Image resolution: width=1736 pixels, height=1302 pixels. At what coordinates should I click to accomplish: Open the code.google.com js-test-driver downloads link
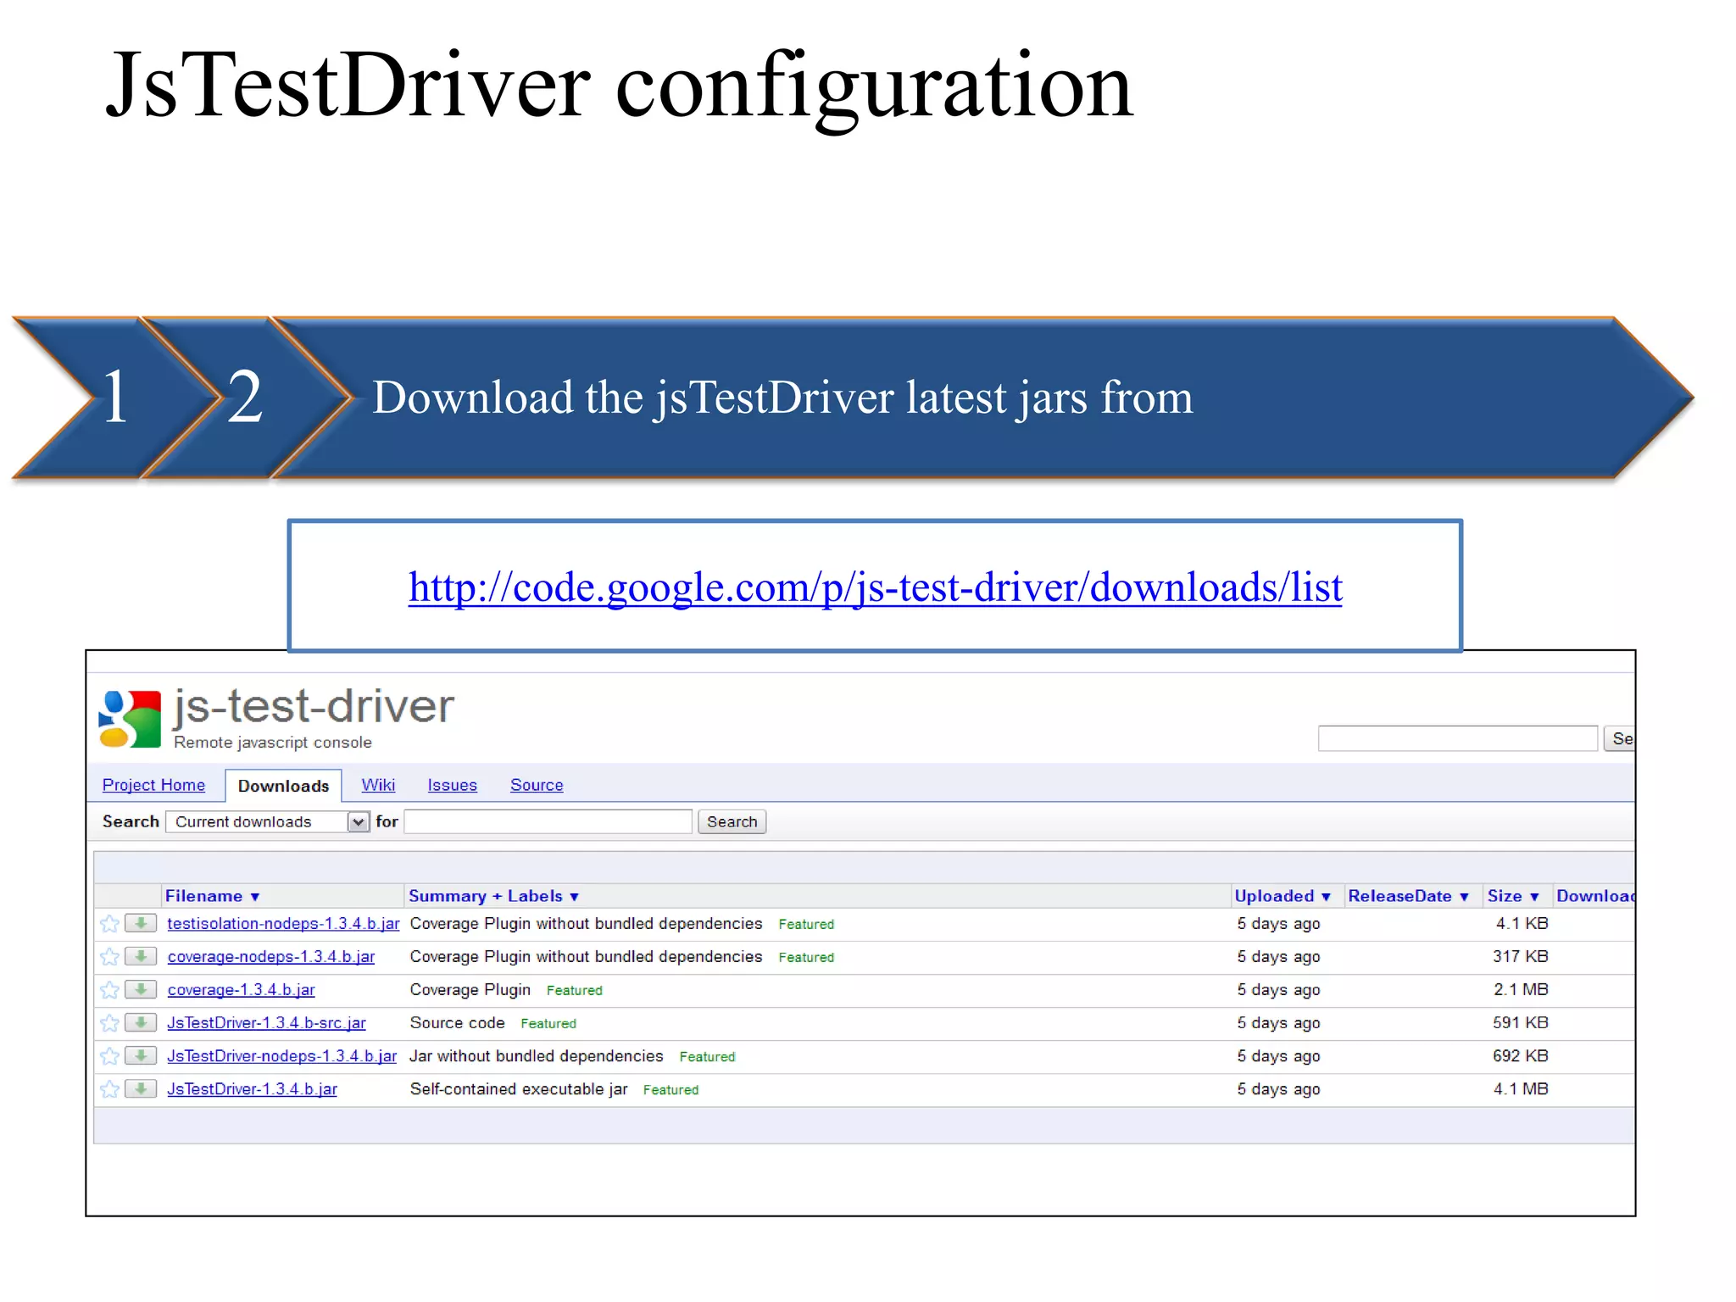pyautogui.click(x=875, y=587)
